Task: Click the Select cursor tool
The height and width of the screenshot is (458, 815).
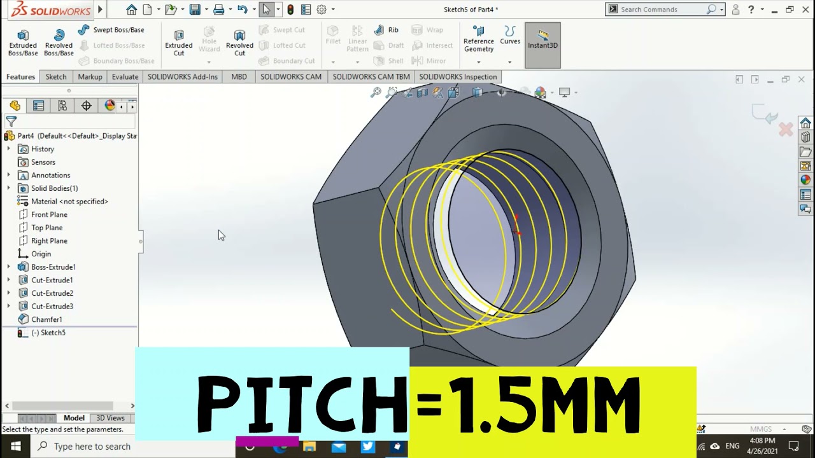Action: tap(267, 10)
